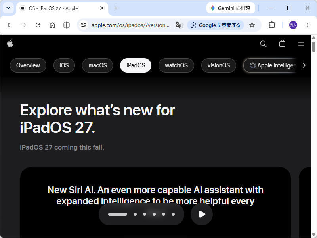317x238 pixels.
Task: Click the page vertical scrollbar thumb
Action: point(313,47)
